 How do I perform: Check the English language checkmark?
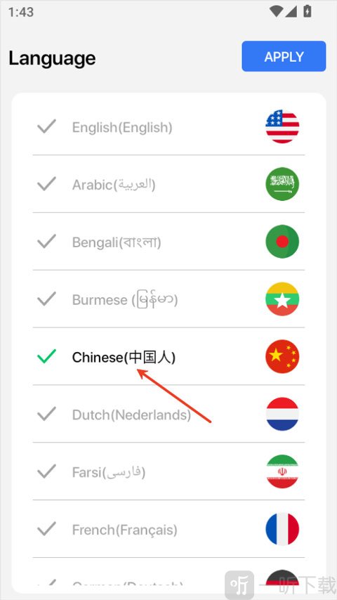point(46,126)
